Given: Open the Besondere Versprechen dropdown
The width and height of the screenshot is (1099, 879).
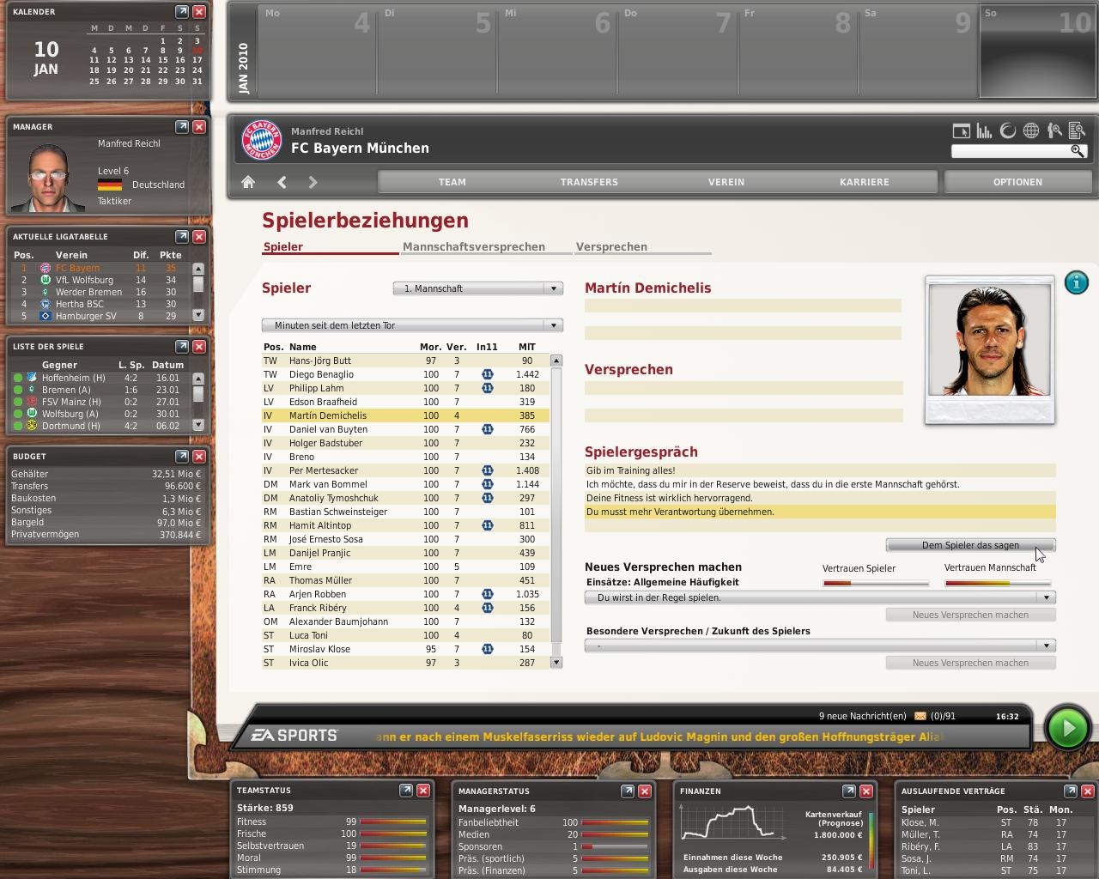Looking at the screenshot, I should pos(820,646).
